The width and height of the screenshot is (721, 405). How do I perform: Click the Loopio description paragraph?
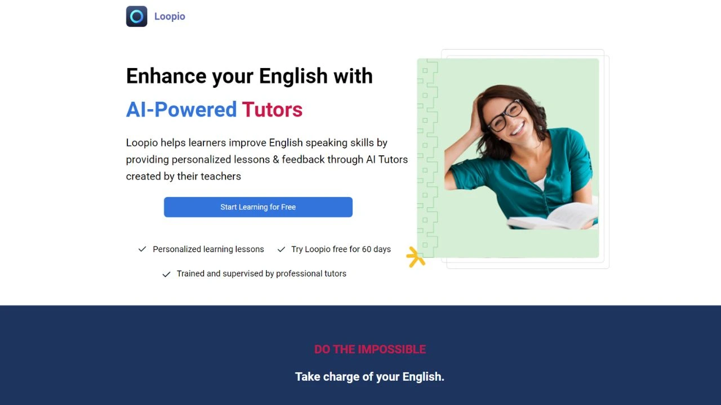[x=267, y=159]
